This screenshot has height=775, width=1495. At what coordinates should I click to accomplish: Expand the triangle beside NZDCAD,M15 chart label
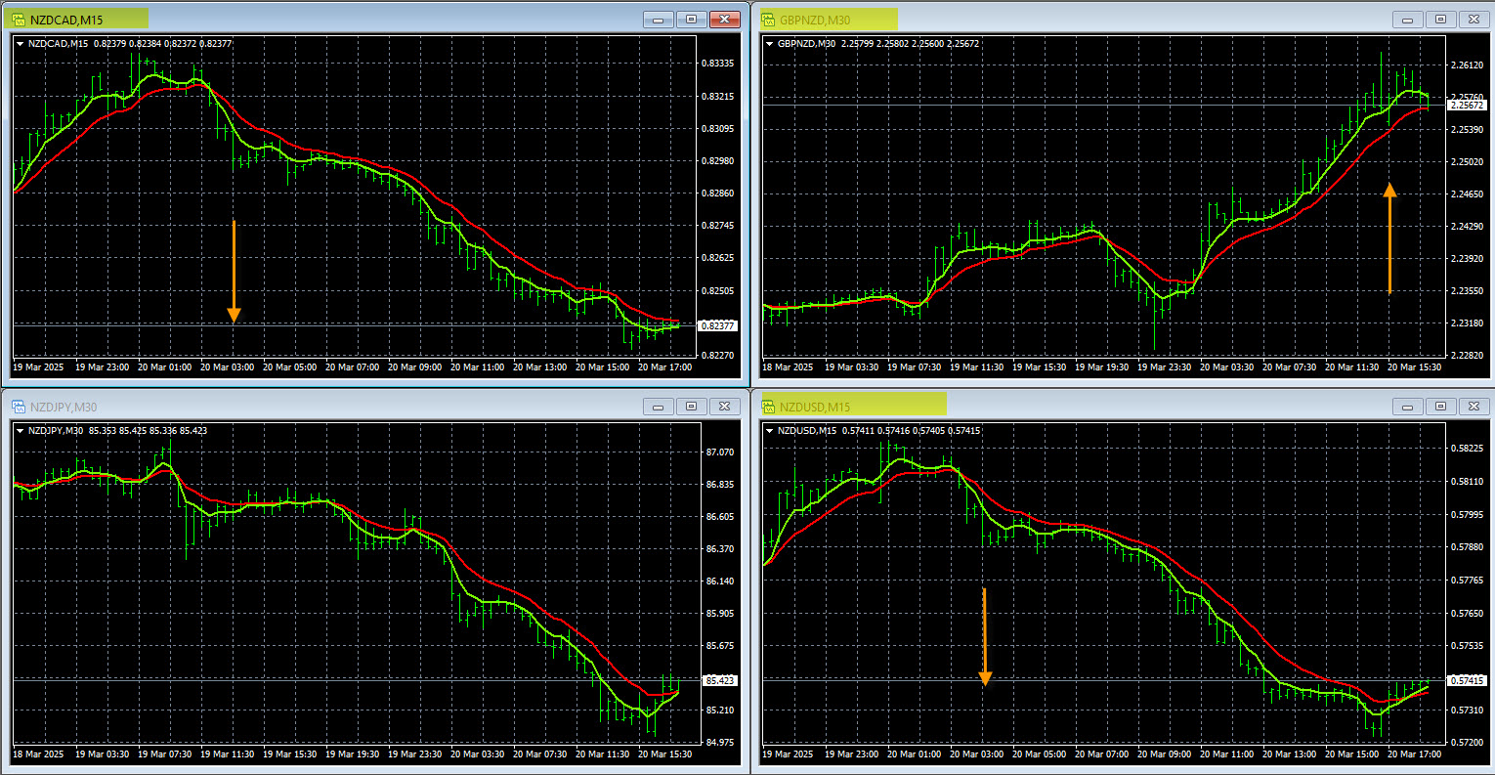pyautogui.click(x=21, y=44)
